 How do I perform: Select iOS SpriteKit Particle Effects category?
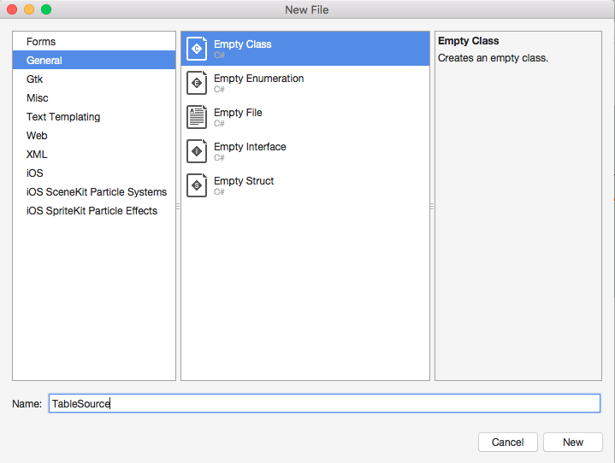[x=92, y=211]
